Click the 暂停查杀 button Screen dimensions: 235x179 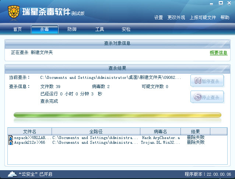(207, 81)
